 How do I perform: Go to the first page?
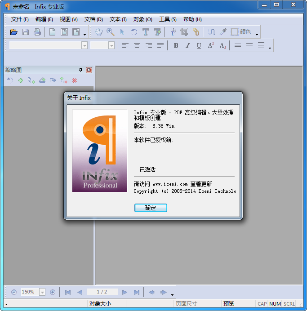pos(68,292)
